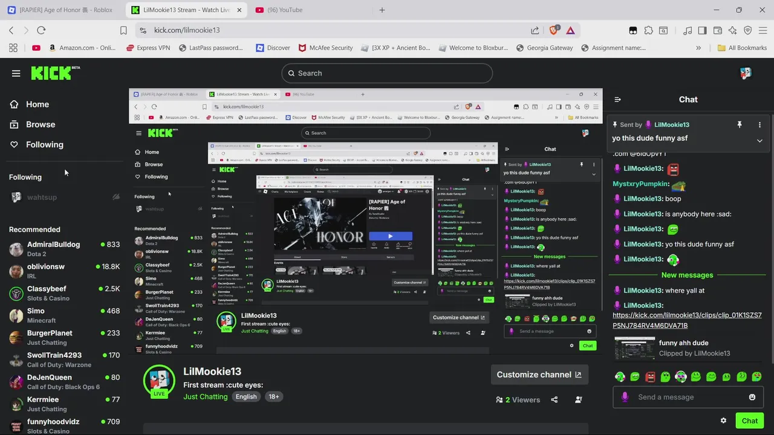Open recommended channel funnyhoodvidz
Viewport: 774px width, 435px height.
63,426
